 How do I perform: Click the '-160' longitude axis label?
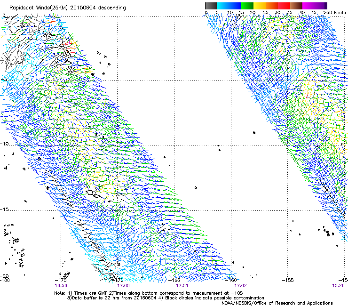click(231, 280)
